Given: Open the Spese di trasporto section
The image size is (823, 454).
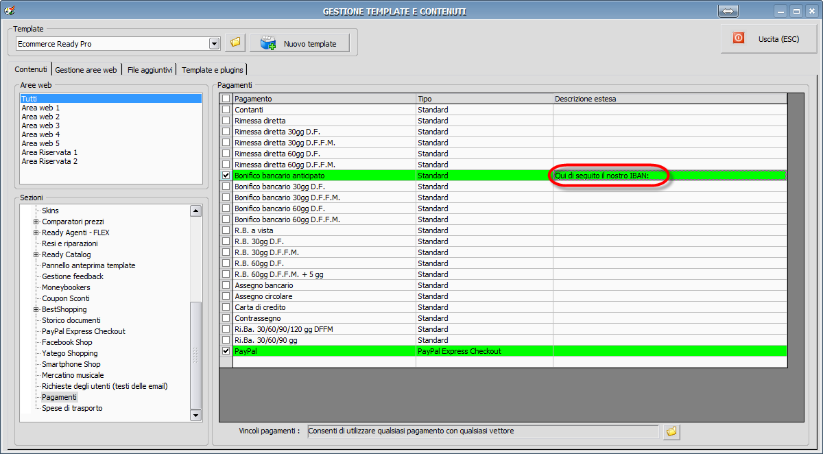Looking at the screenshot, I should (72, 408).
